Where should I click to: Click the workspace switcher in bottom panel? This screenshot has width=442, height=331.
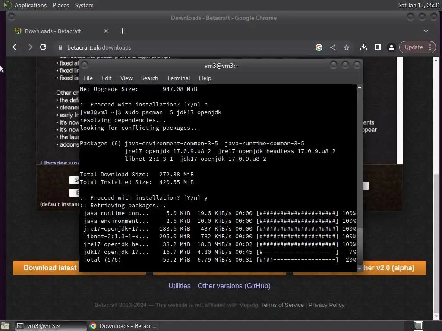click(419, 326)
